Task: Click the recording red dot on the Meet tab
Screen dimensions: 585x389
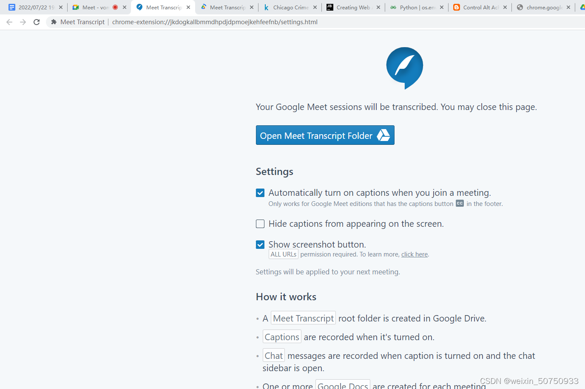Action: pos(115,7)
